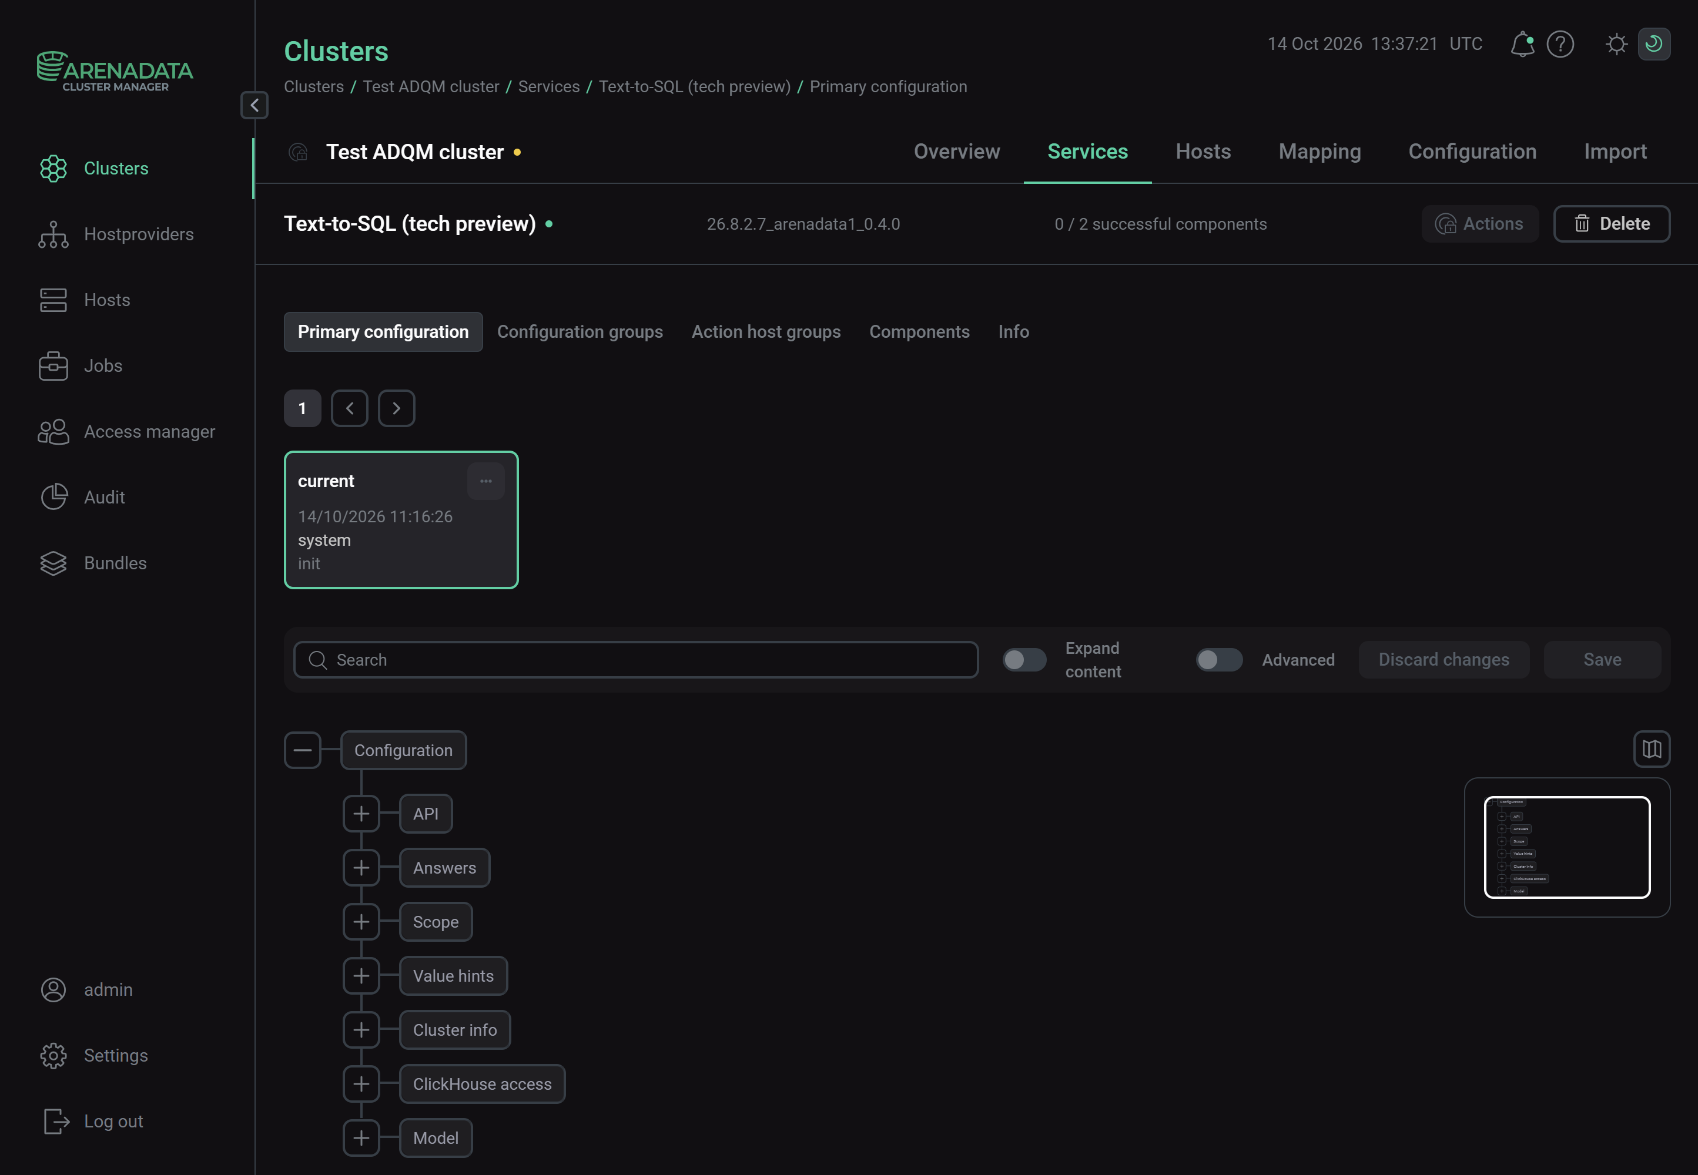Viewport: 1698px width, 1175px height.
Task: Focus the configuration Search field
Action: tap(635, 660)
